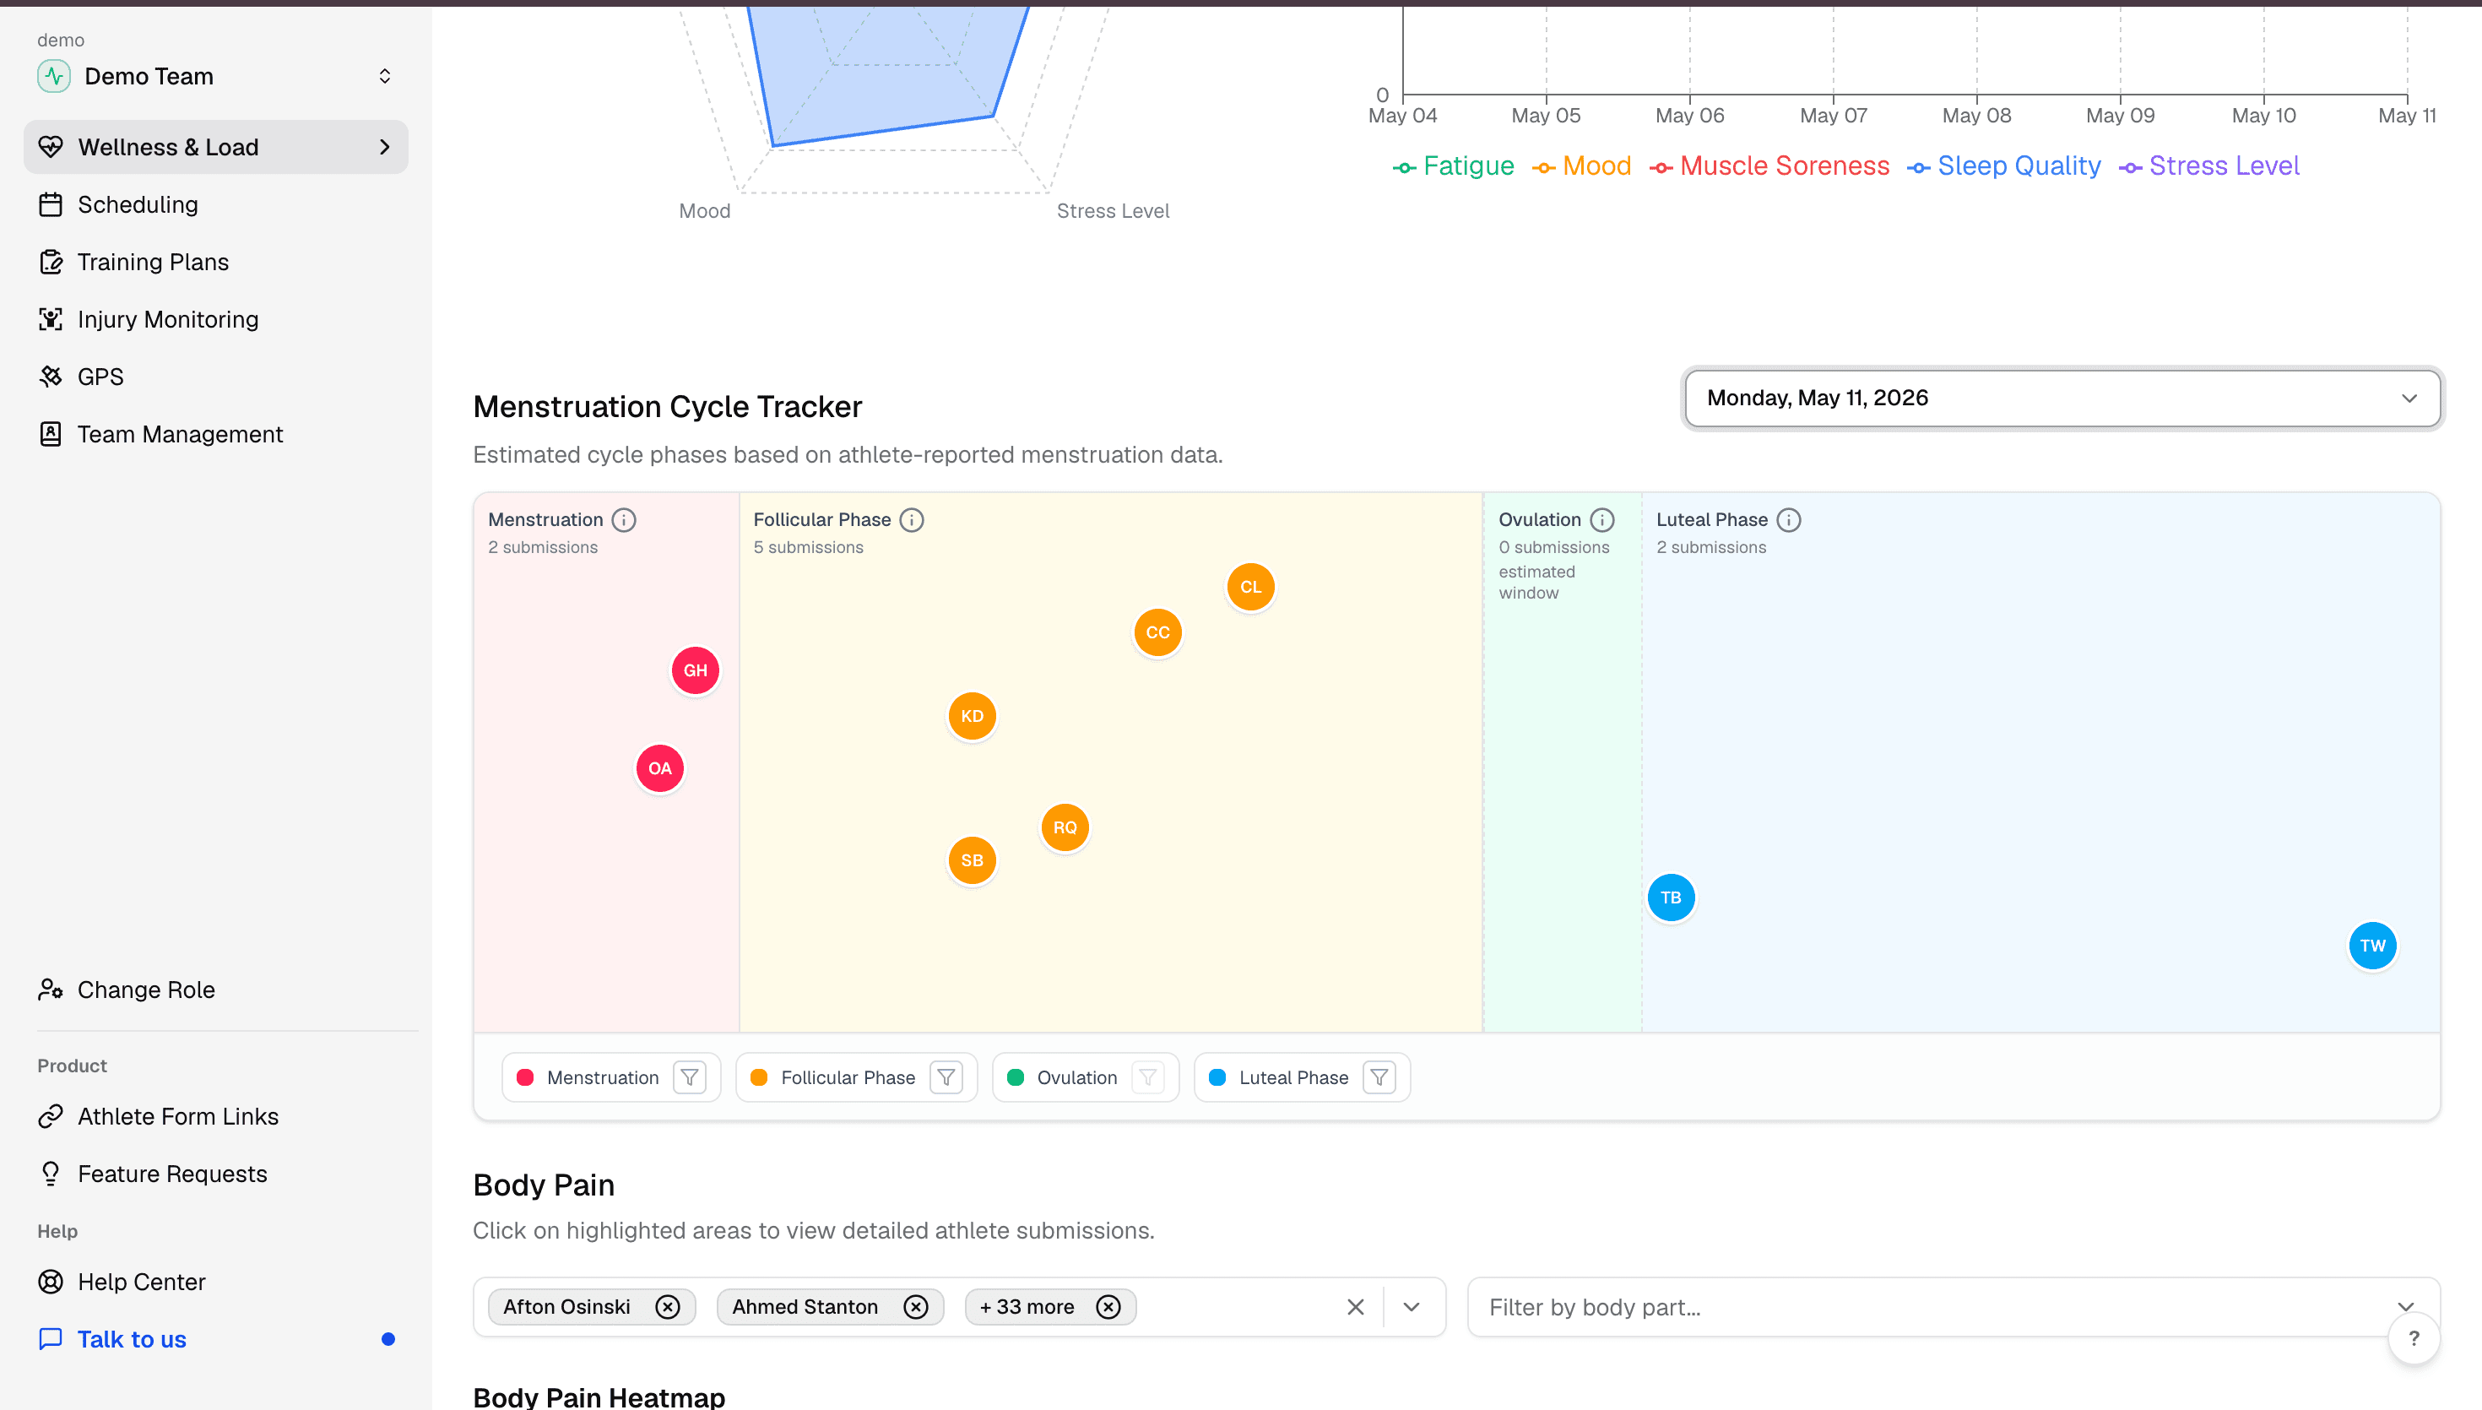Open the Demo Team switcher arrows
Viewport: 2482px width, 1410px height.
[x=384, y=75]
